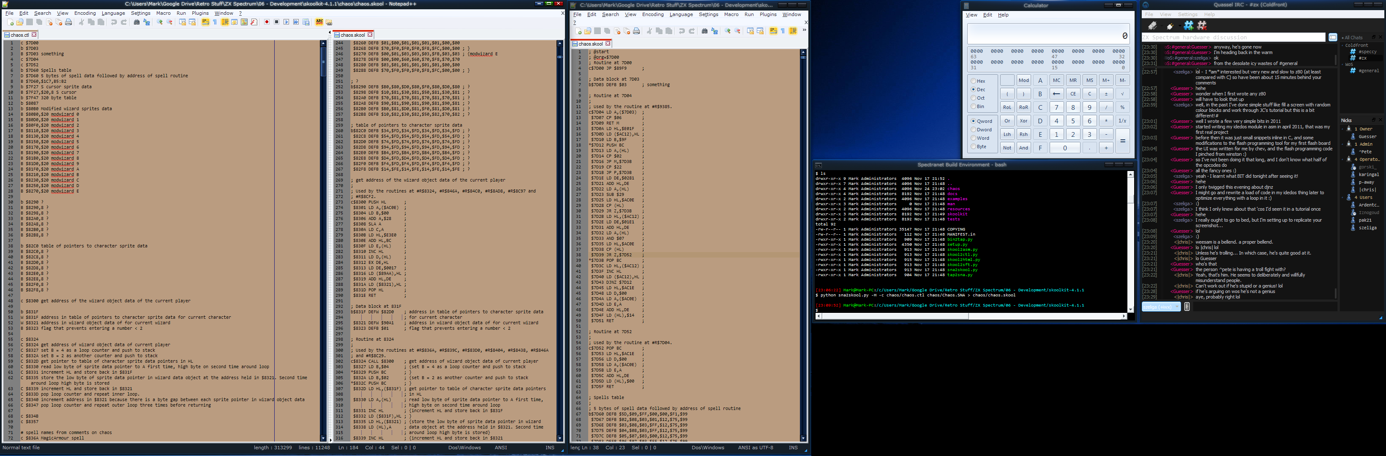Open szeliga nick dropdown near input
Image resolution: width=1386 pixels, height=456 pixels.
[1177, 307]
